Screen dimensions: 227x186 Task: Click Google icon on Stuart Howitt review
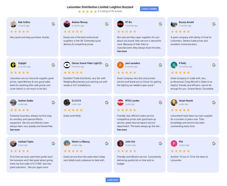coord(214,103)
